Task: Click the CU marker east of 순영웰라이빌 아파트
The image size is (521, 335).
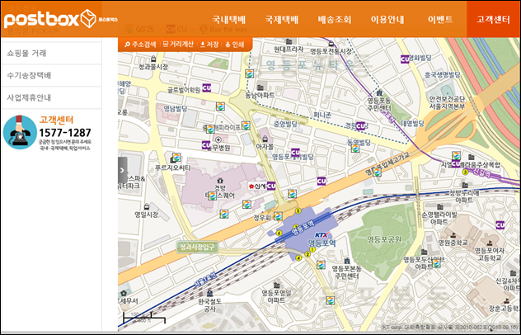Action: (500, 225)
